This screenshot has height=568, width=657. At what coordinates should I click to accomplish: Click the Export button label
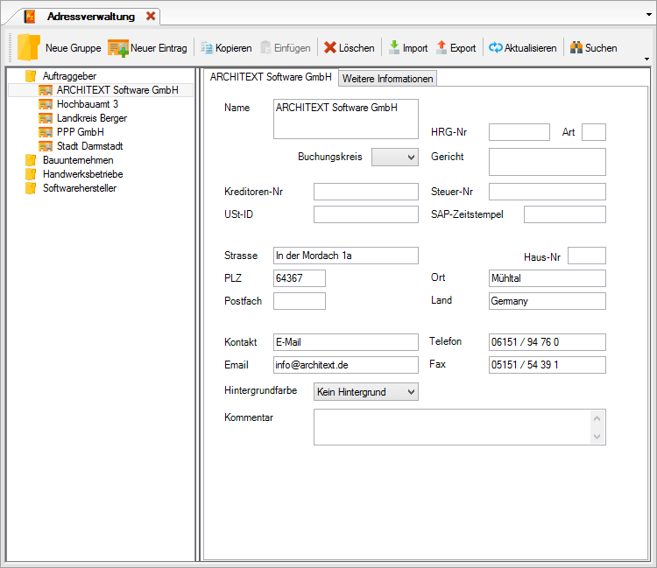click(463, 48)
